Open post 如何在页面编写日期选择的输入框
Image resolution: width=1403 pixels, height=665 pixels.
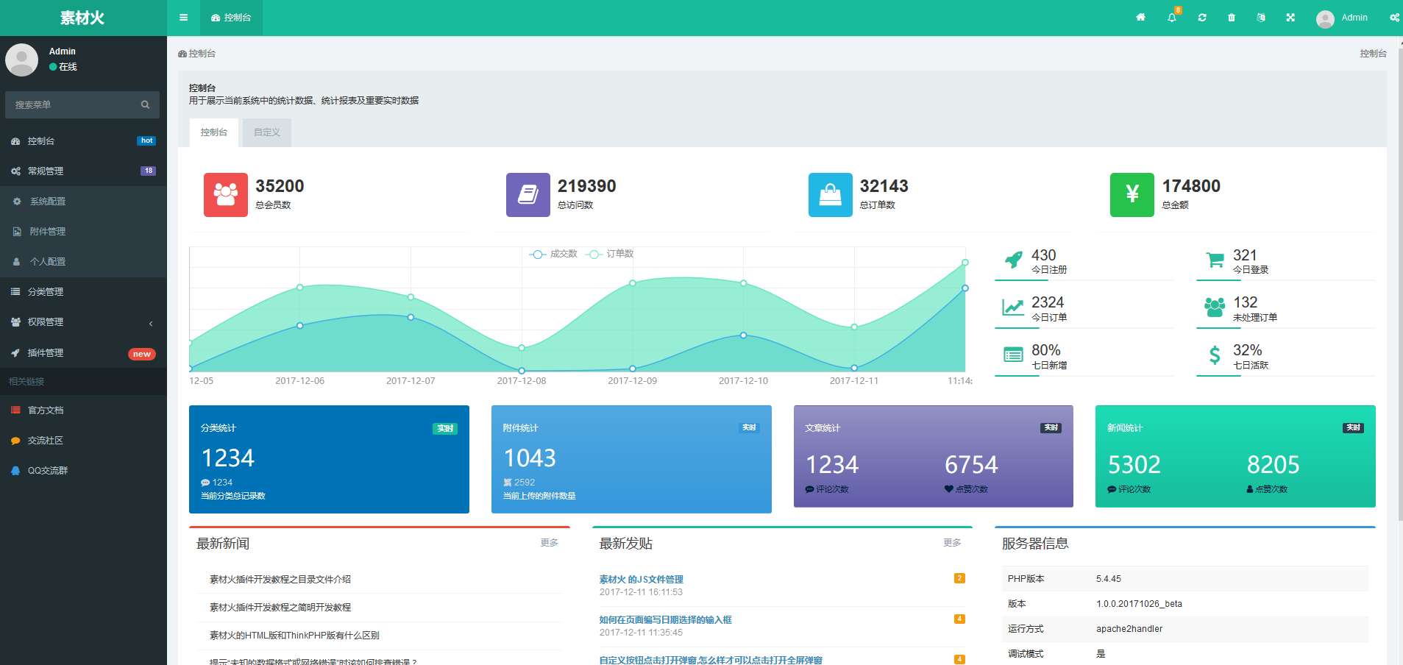pyautogui.click(x=666, y=620)
